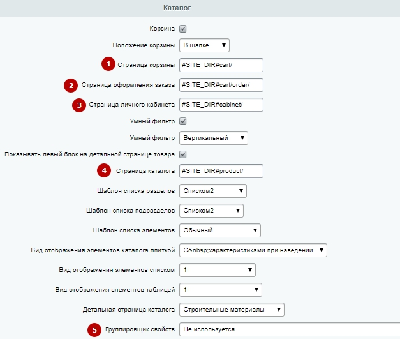Open Вид отображения элементов списком dropdown
400x339 pixels.
tap(218, 270)
